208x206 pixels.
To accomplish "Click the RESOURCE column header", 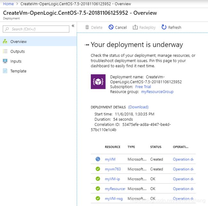I will 113,147.
